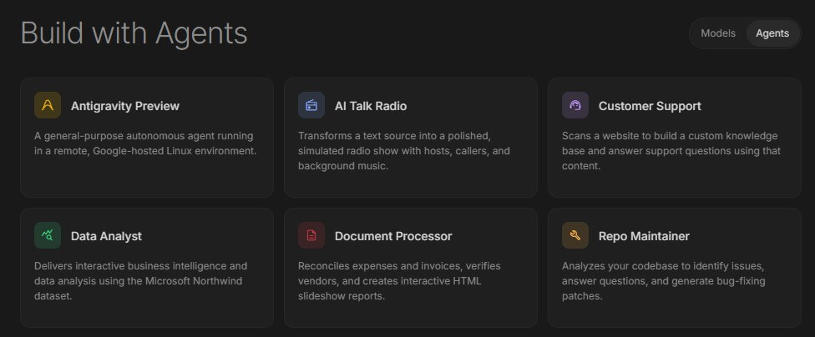Open the AI Talk Radio title
The image size is (815, 337).
click(x=371, y=106)
